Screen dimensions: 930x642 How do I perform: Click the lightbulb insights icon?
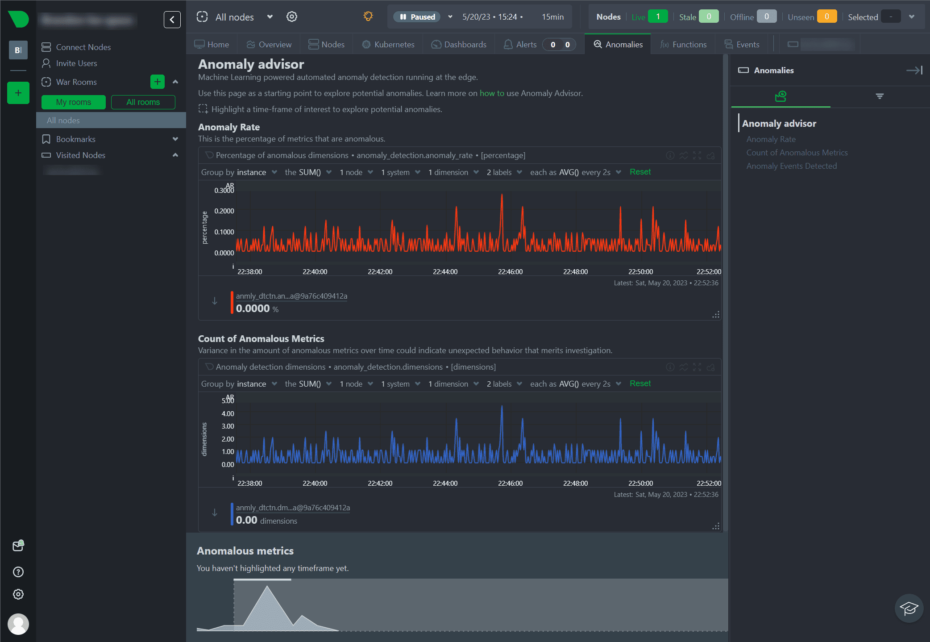pyautogui.click(x=368, y=17)
